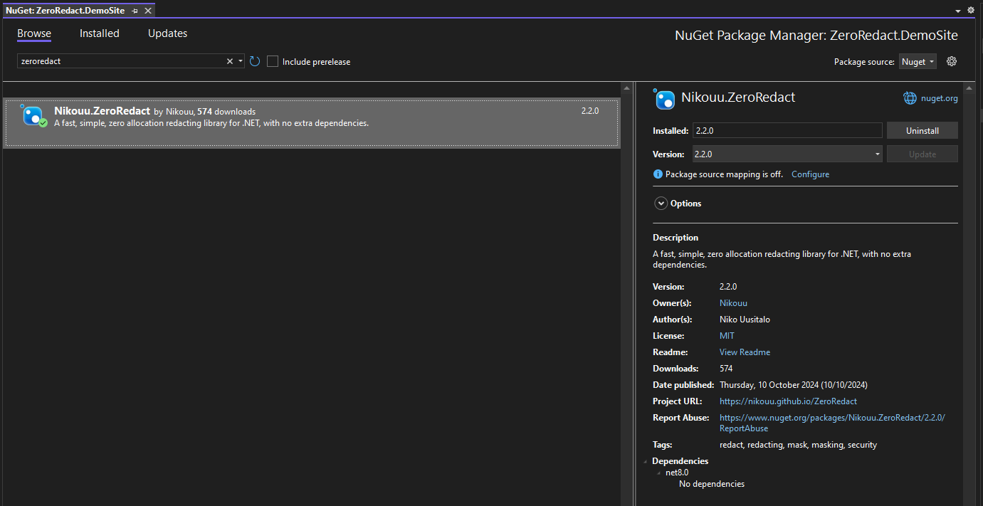
Task: Collapse the net8.0 dependency node
Action: click(x=659, y=473)
